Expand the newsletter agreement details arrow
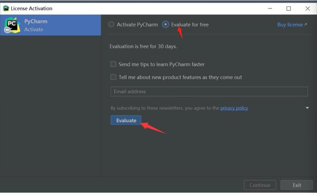The height and width of the screenshot is (193, 317). coord(307,108)
